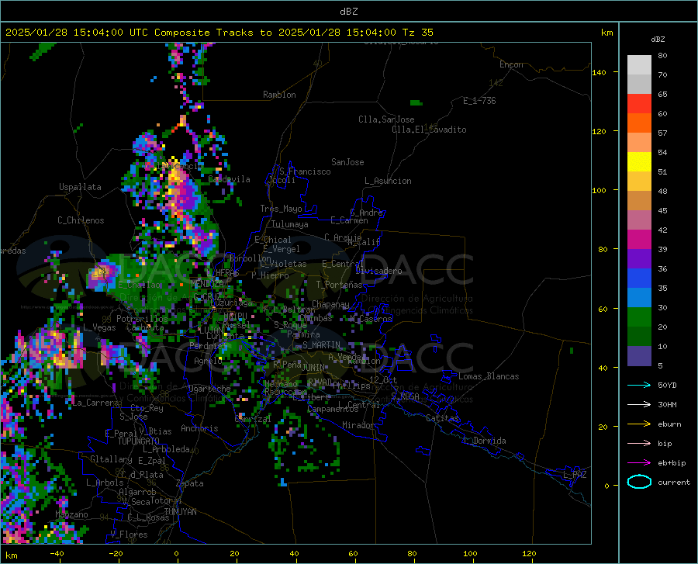Screen dimensions: 698x564
Task: Click the cyan 'current' ellipse symbol
Action: point(639,482)
